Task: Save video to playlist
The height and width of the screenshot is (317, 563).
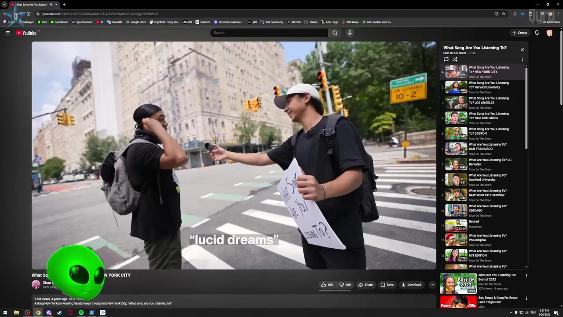Action: 387,285
